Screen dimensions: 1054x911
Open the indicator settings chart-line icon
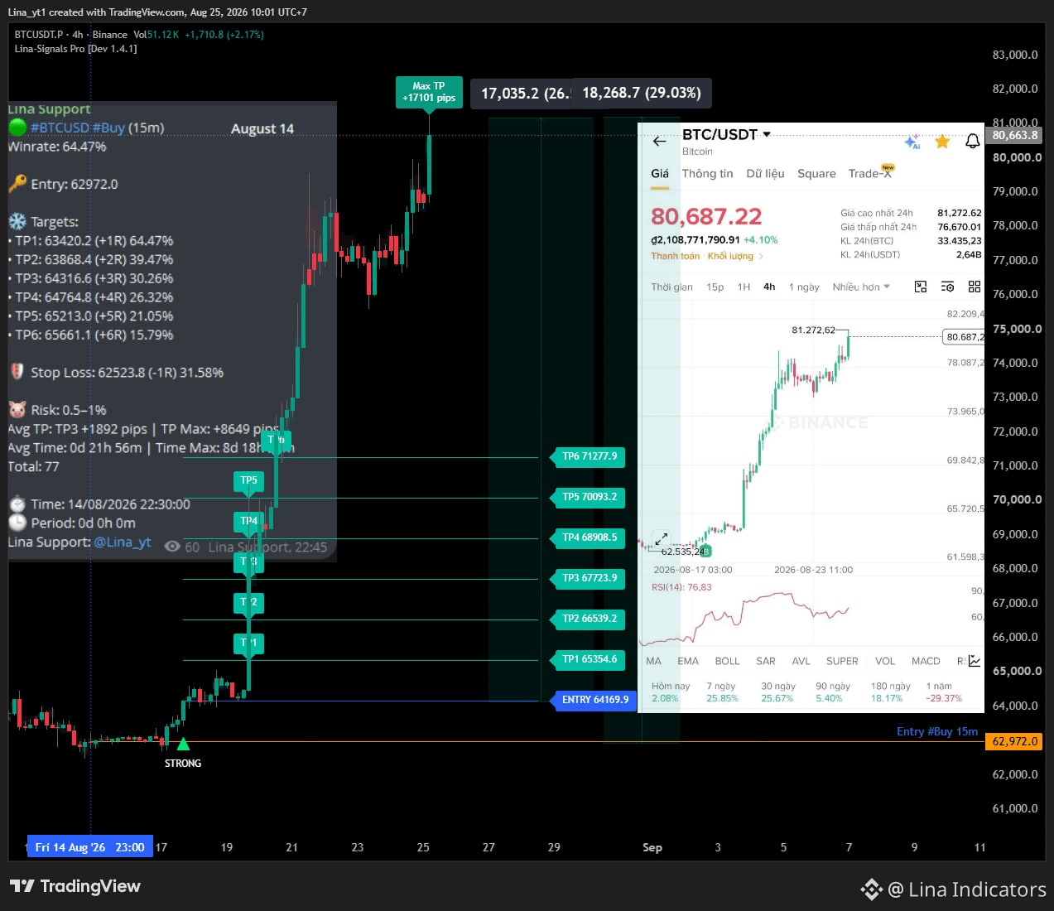click(x=975, y=661)
